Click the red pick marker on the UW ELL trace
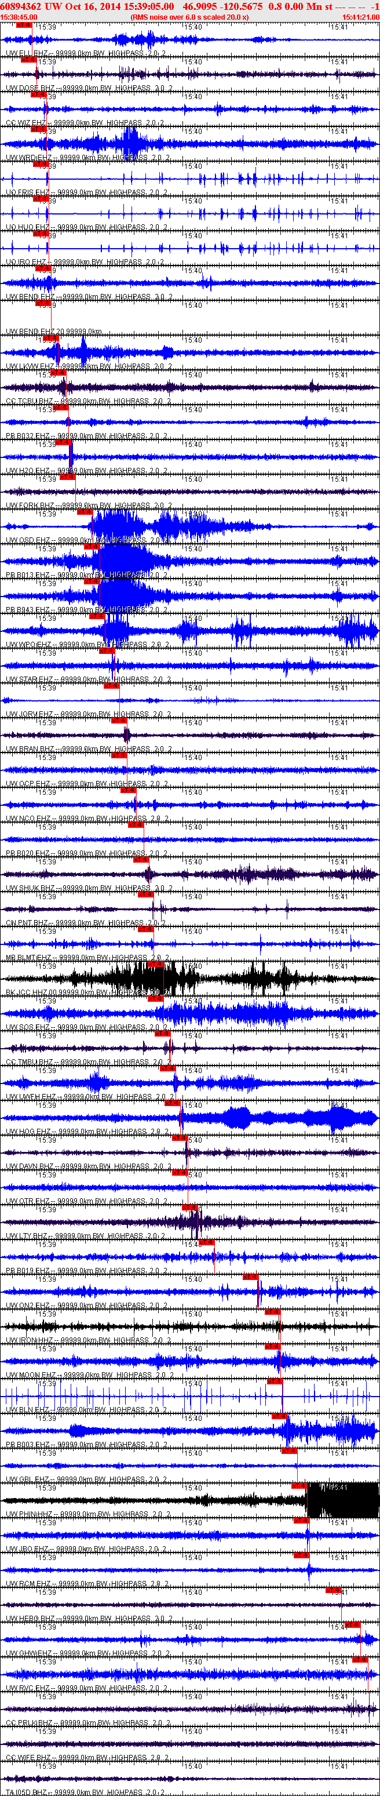 (x=24, y=25)
